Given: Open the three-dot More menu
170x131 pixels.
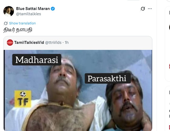Looking at the screenshot, I should 150,9.
